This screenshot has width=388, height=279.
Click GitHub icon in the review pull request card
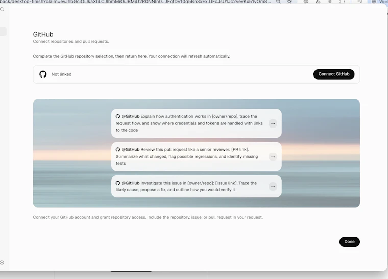click(118, 150)
